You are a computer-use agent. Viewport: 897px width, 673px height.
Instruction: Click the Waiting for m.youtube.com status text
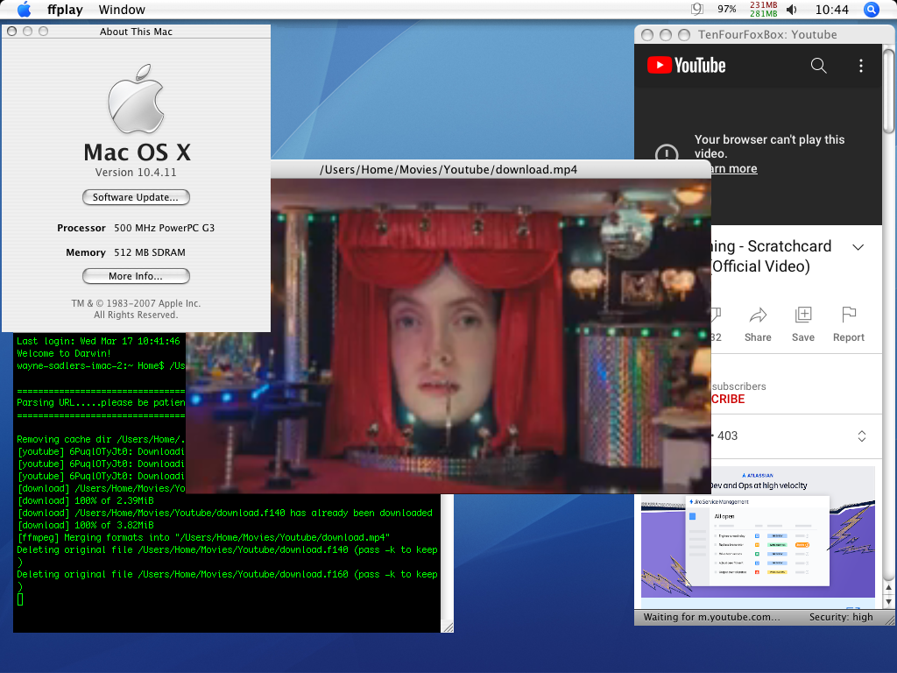point(711,617)
